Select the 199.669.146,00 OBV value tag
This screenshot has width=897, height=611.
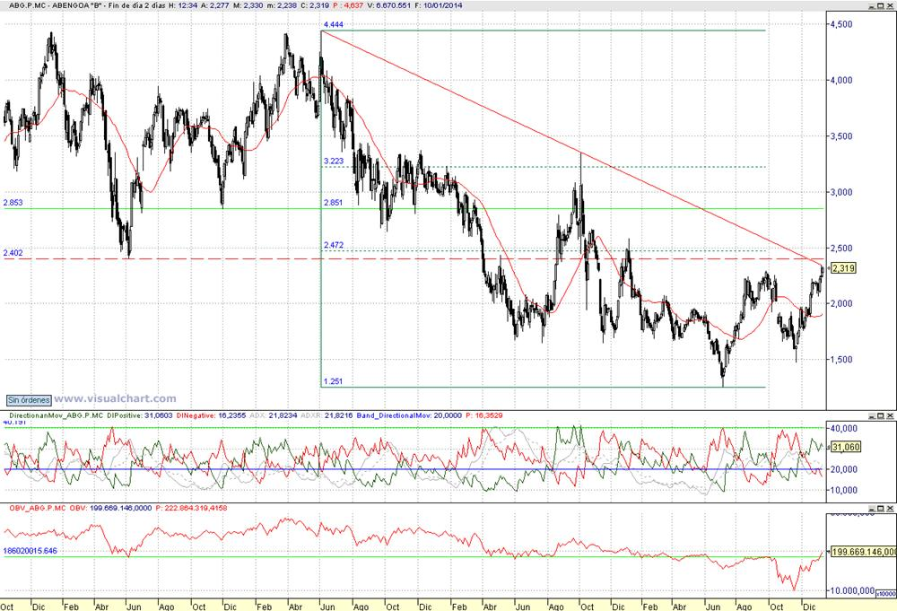[x=863, y=552]
